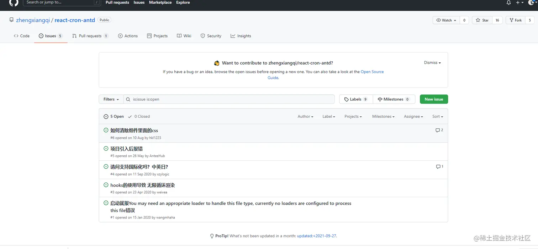Click the is:issue is:open filter field
This screenshot has width=538, height=249.
pos(229,99)
